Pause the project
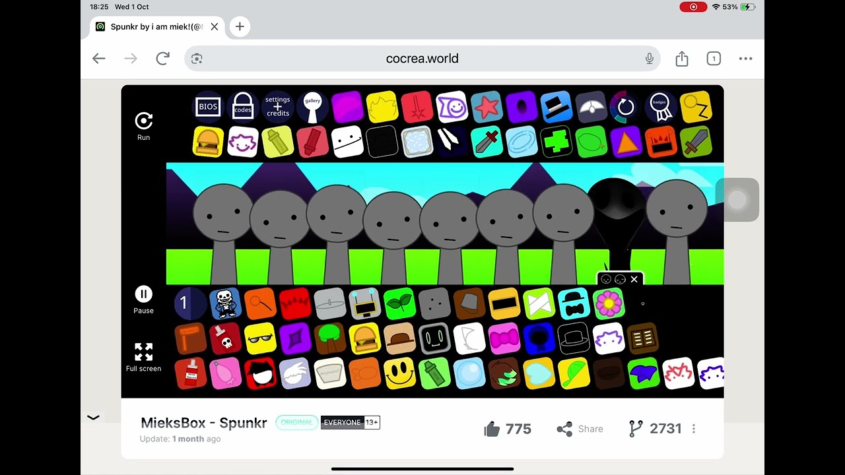Image resolution: width=845 pixels, height=475 pixels. pos(143,300)
